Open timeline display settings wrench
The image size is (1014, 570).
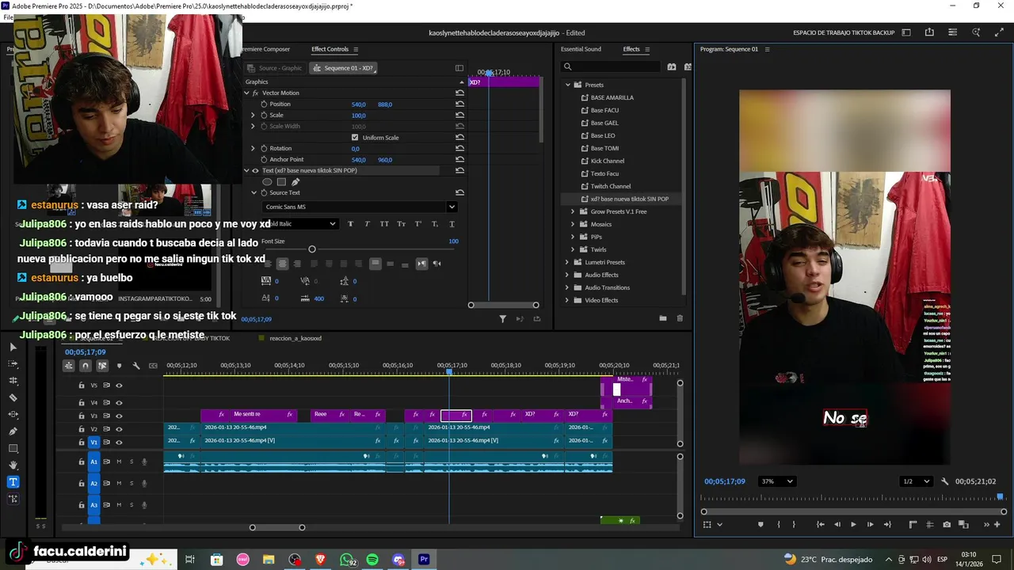coord(136,366)
